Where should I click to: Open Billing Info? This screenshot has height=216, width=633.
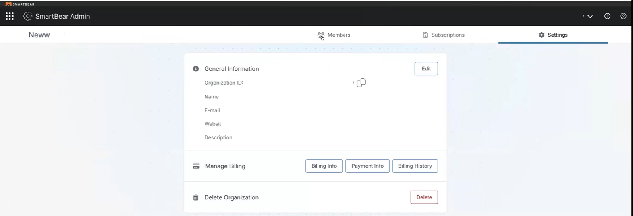coord(324,166)
